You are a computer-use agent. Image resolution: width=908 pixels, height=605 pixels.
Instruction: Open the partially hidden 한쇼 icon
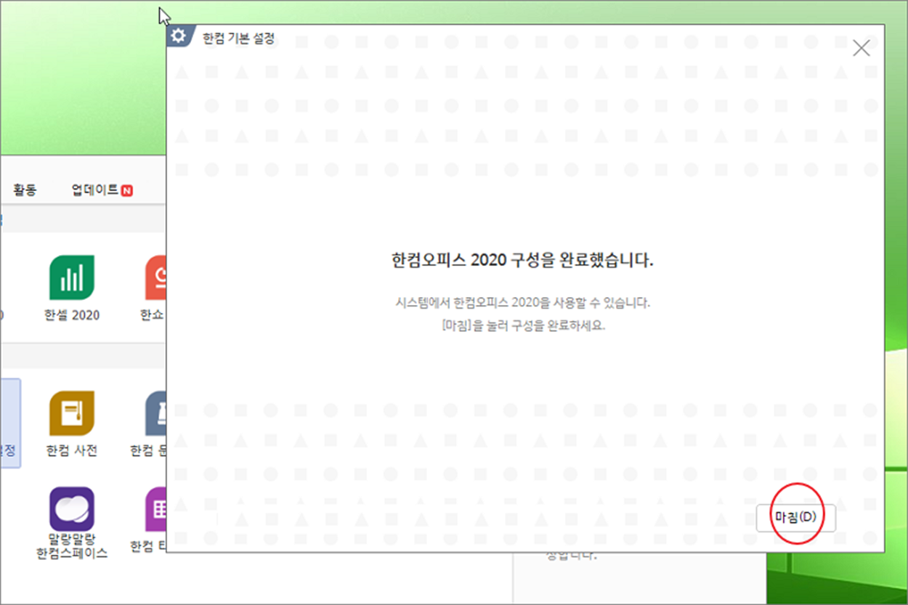click(x=155, y=277)
